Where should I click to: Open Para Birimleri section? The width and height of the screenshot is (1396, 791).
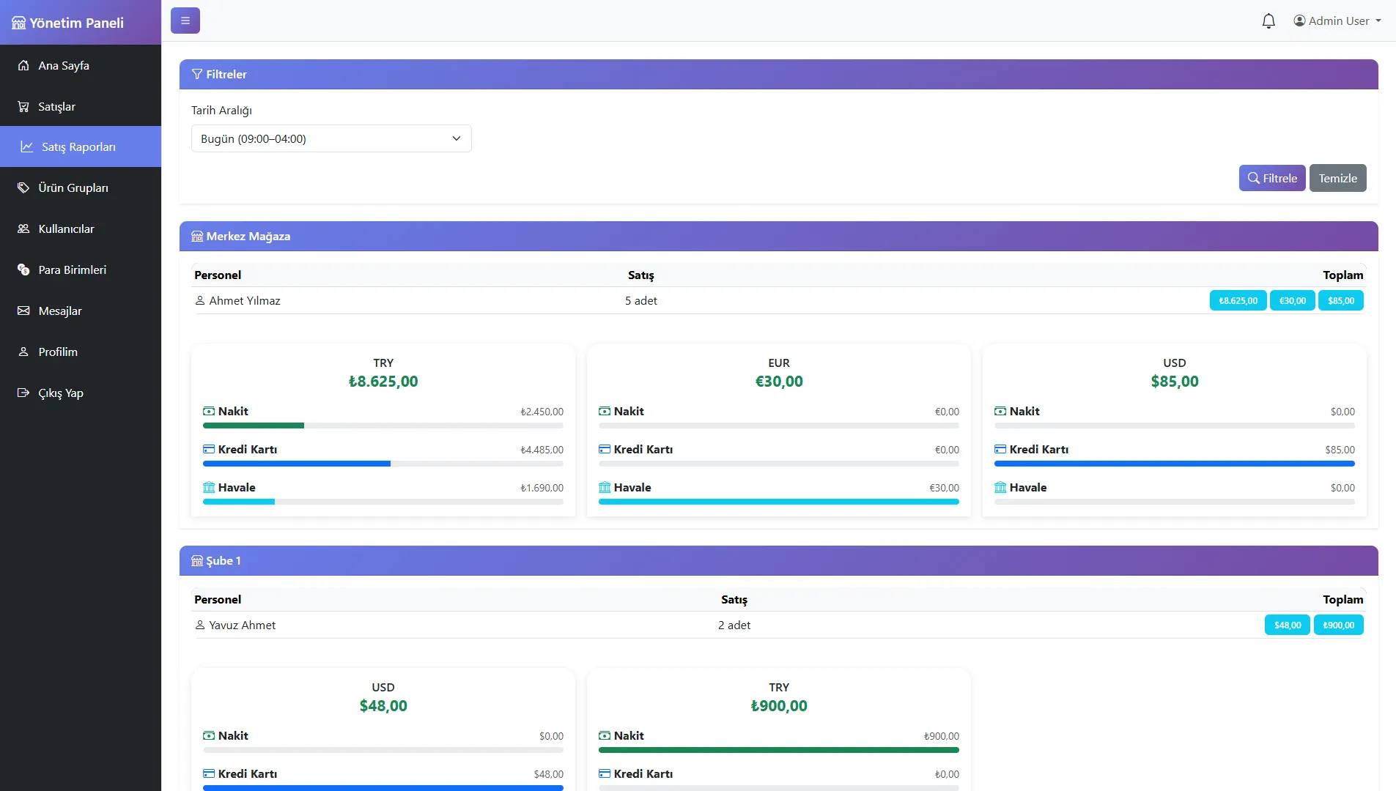coord(81,270)
